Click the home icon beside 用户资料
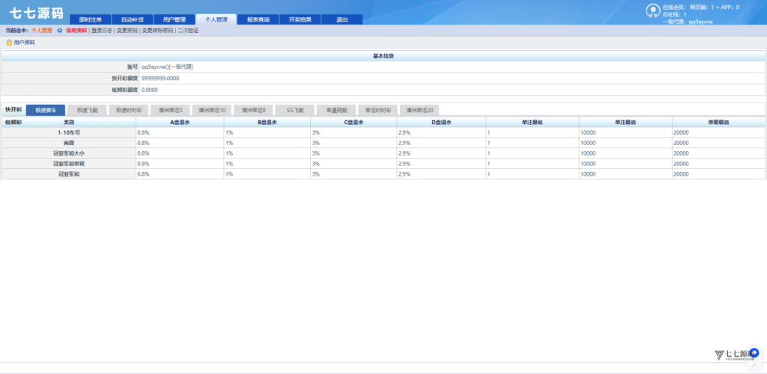The height and width of the screenshot is (374, 767). point(9,43)
